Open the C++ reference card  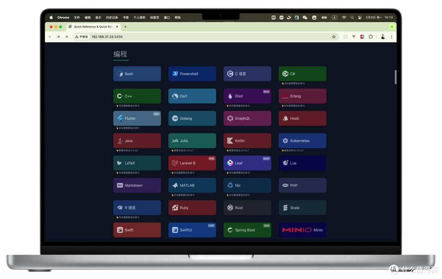tap(137, 96)
